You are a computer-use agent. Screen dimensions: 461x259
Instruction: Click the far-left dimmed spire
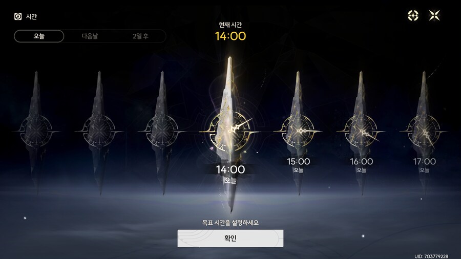(36, 132)
